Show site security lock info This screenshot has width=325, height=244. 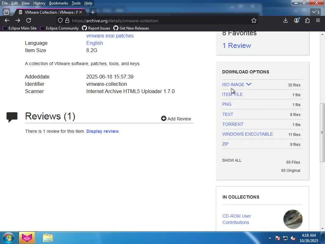pos(67,21)
